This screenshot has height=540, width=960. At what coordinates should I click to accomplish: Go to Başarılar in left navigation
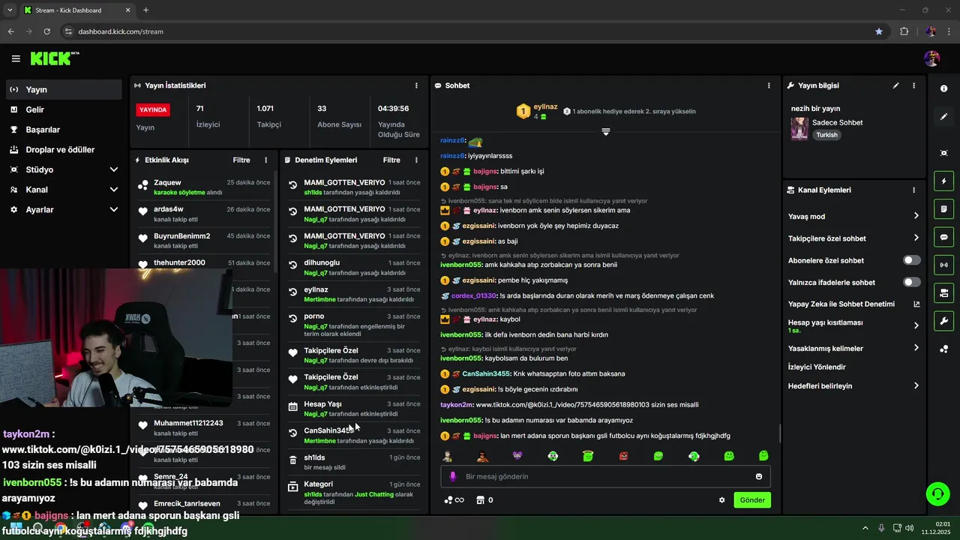tap(64, 130)
